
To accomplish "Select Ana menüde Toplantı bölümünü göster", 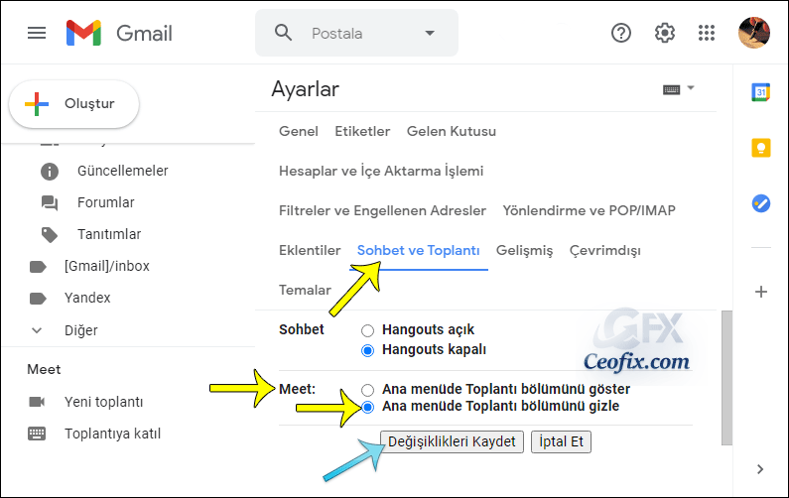I will click(368, 390).
